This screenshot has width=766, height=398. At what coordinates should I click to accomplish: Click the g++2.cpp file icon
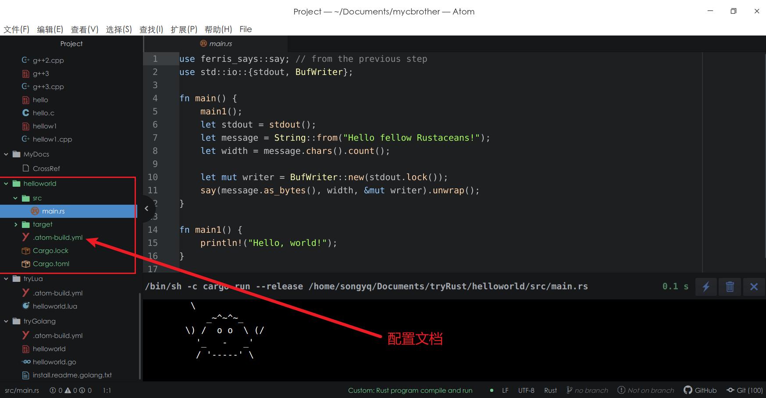25,60
